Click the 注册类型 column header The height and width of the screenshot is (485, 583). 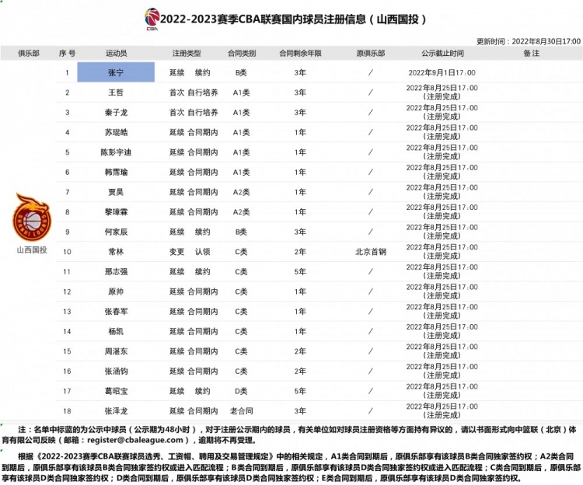187,53
